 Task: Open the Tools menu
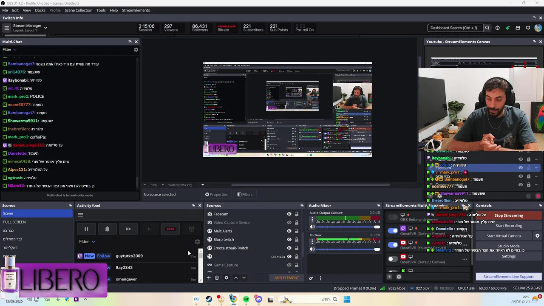pyautogui.click(x=101, y=10)
